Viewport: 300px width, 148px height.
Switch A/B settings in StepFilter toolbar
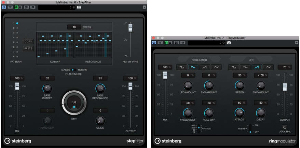point(26,7)
